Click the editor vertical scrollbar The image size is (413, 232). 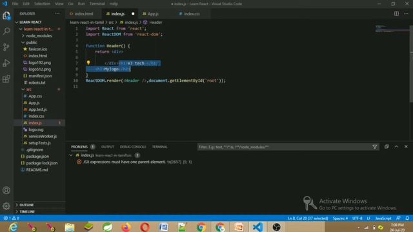click(x=411, y=63)
